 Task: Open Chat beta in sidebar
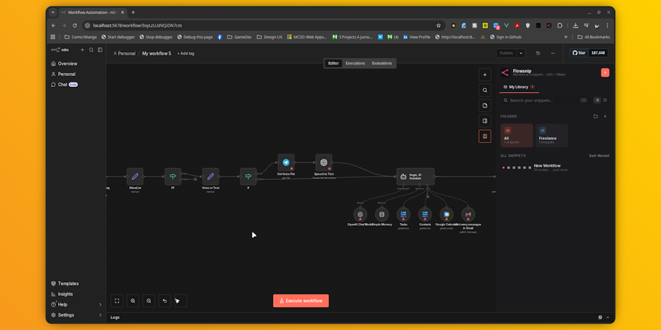pos(64,84)
